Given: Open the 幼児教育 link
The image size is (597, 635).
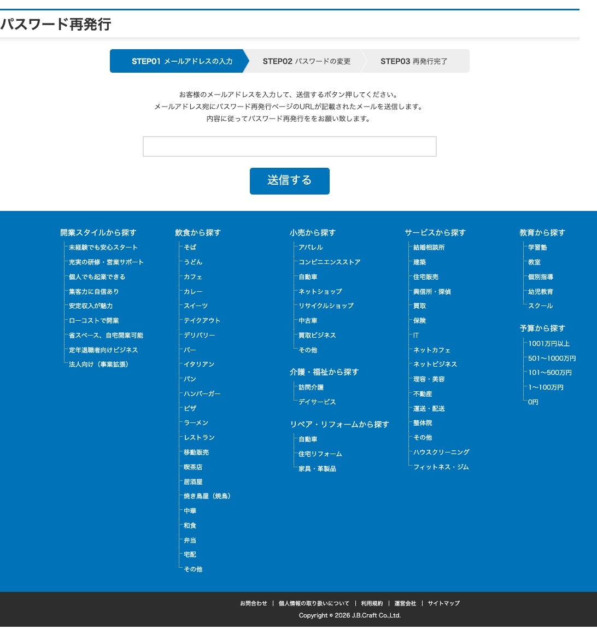Looking at the screenshot, I should coord(541,291).
